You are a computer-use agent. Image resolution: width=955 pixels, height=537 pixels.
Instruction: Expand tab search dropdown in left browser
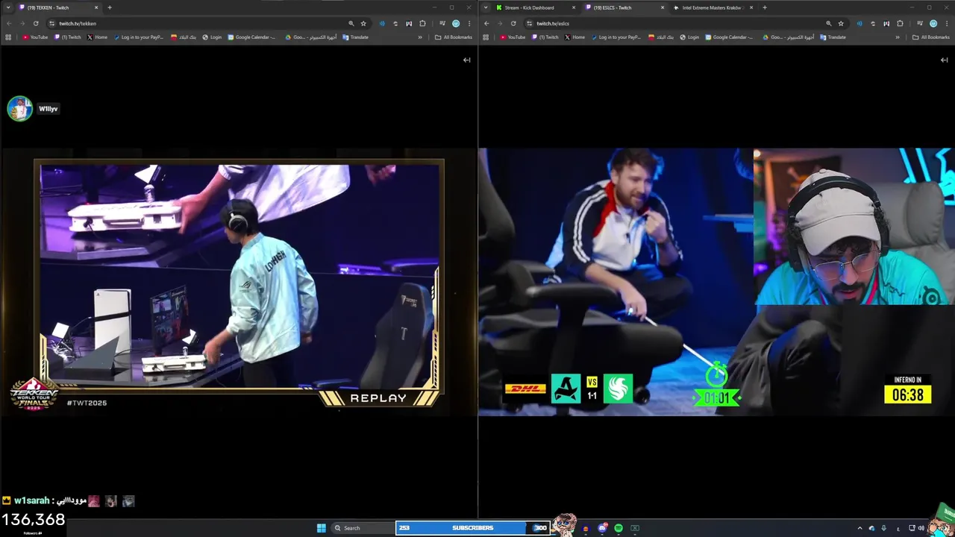8,7
